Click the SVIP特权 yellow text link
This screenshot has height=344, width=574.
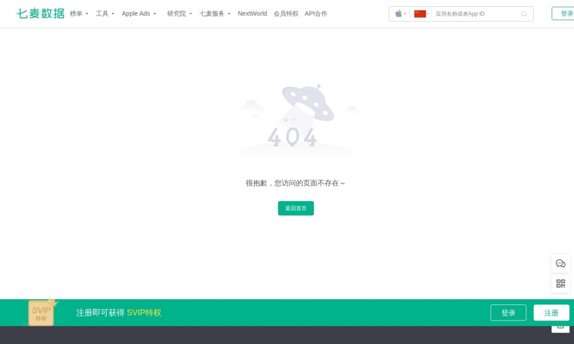point(144,312)
